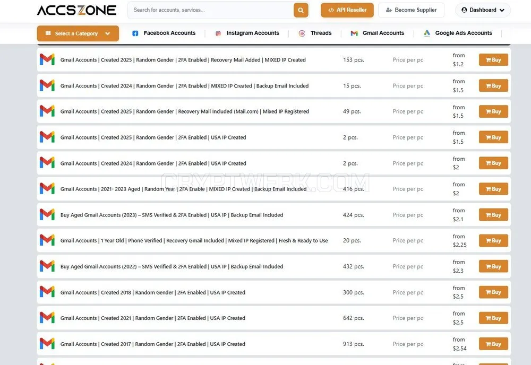
Task: Open Instagram Accounts category
Action: tap(253, 33)
